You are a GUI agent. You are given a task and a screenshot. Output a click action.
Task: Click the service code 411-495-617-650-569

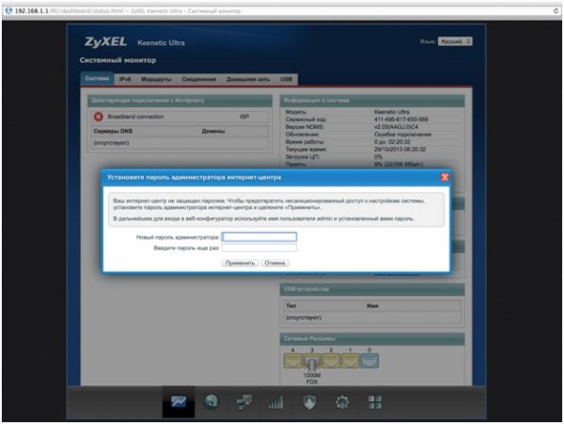pos(401,119)
